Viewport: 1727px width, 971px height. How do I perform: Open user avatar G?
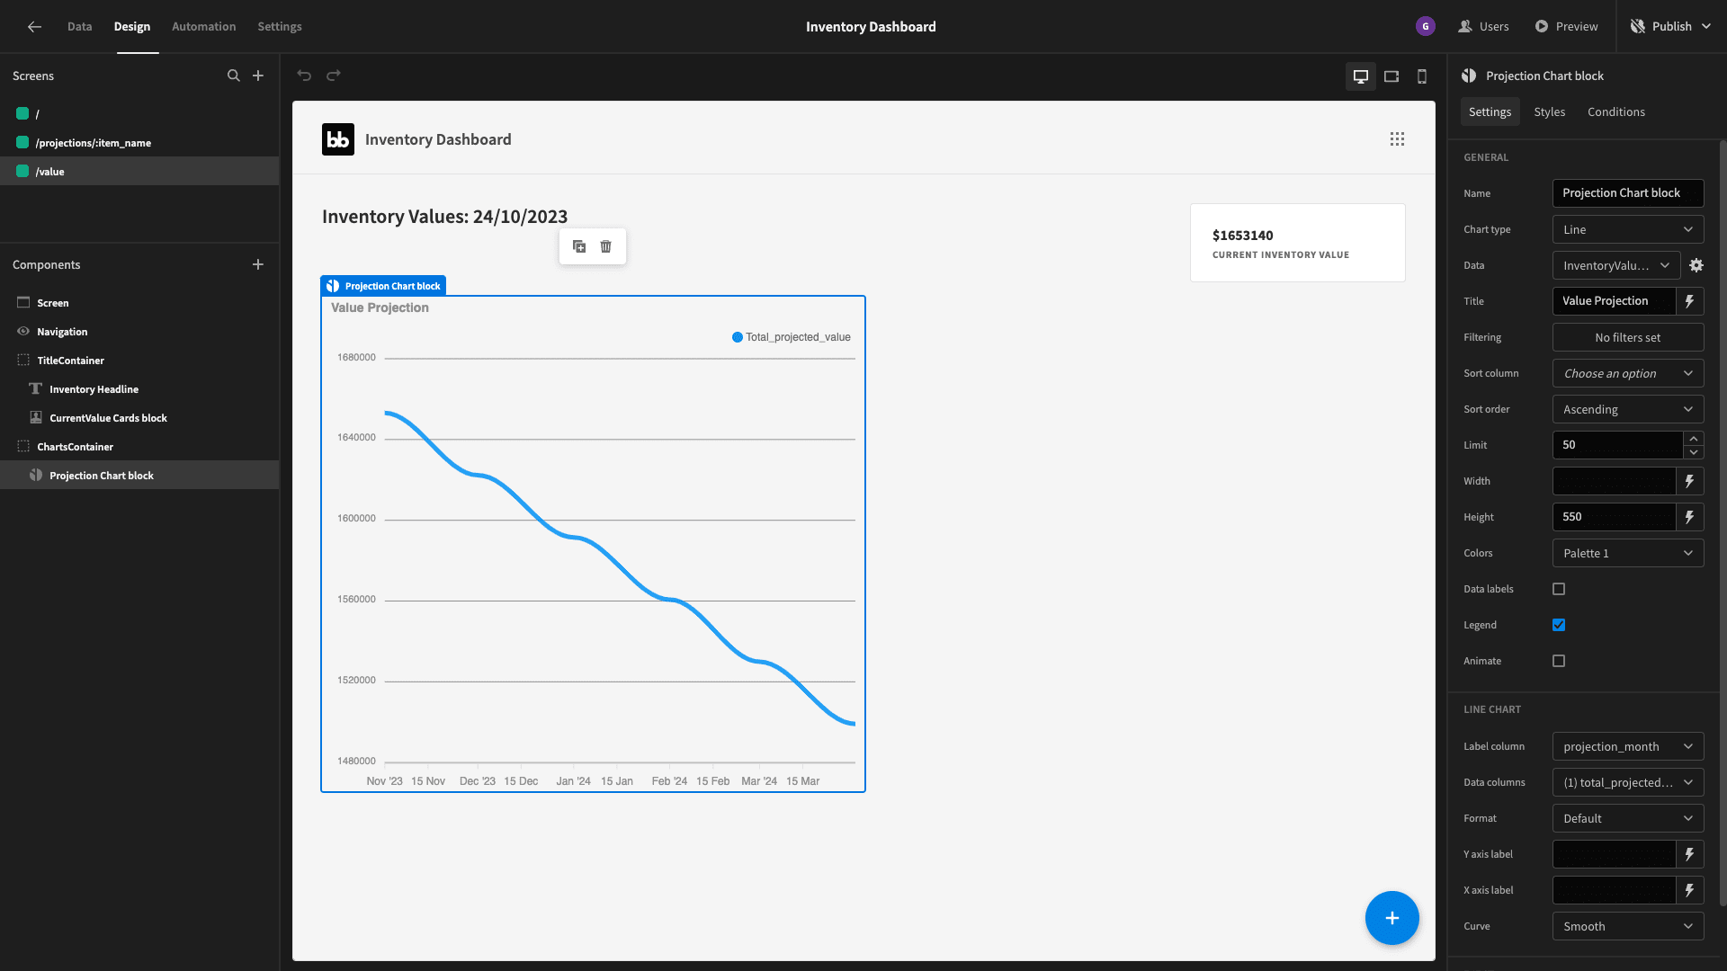click(x=1426, y=27)
